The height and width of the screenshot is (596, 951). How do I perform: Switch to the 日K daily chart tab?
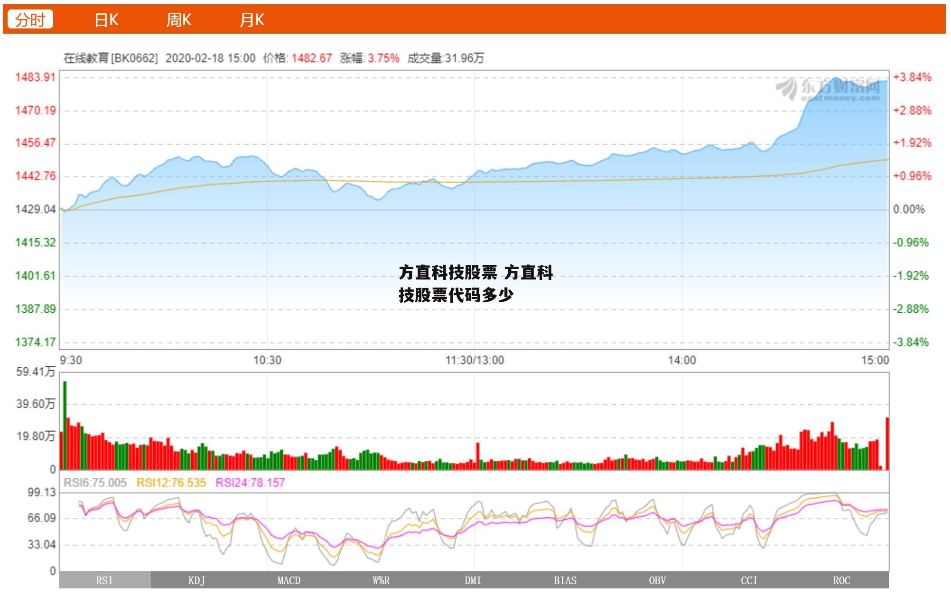106,20
